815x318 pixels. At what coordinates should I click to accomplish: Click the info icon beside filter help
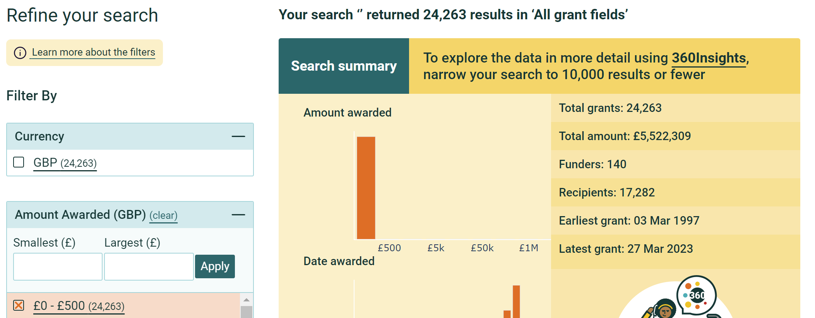pyautogui.click(x=19, y=52)
